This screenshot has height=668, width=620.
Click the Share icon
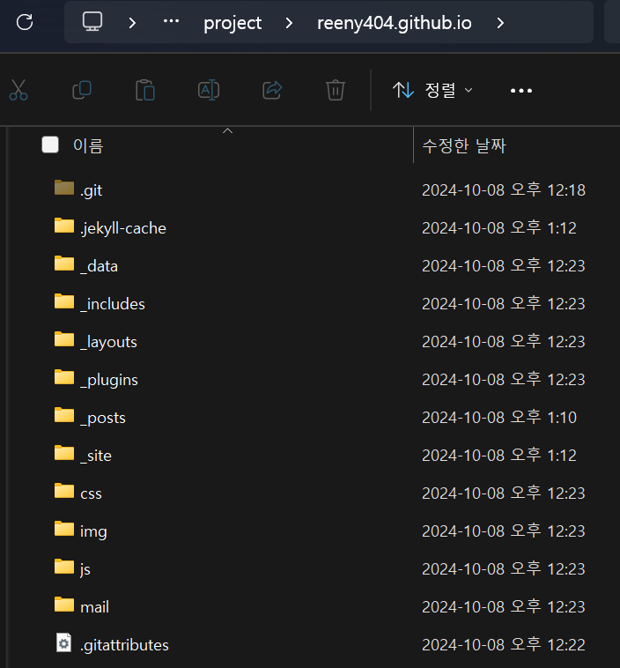click(x=272, y=90)
